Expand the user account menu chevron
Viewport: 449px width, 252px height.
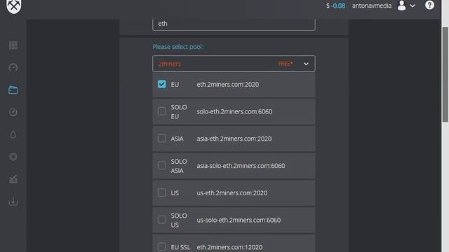[x=413, y=6]
